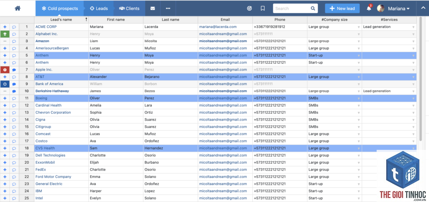
Task: Open comment bubble for Berkshire Hathaway row
Action: (14, 91)
